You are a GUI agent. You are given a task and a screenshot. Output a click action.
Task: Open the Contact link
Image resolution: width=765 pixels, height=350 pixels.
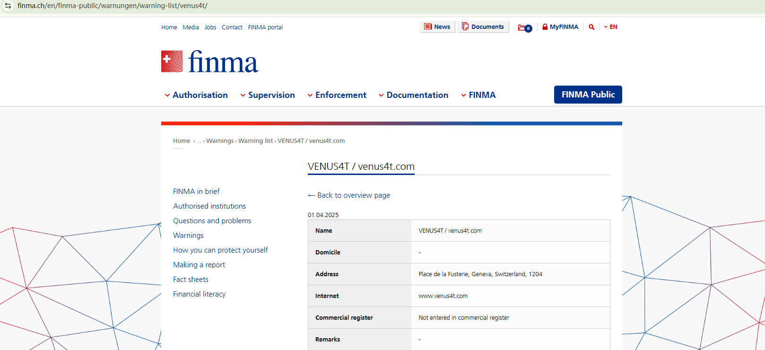point(232,27)
